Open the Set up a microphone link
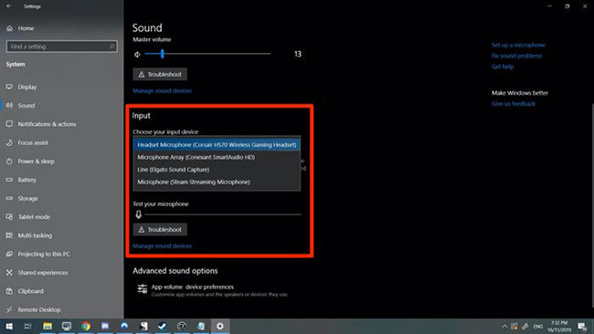594x334 pixels. pos(518,45)
